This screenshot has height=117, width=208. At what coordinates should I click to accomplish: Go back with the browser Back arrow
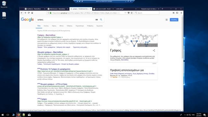(22, 13)
